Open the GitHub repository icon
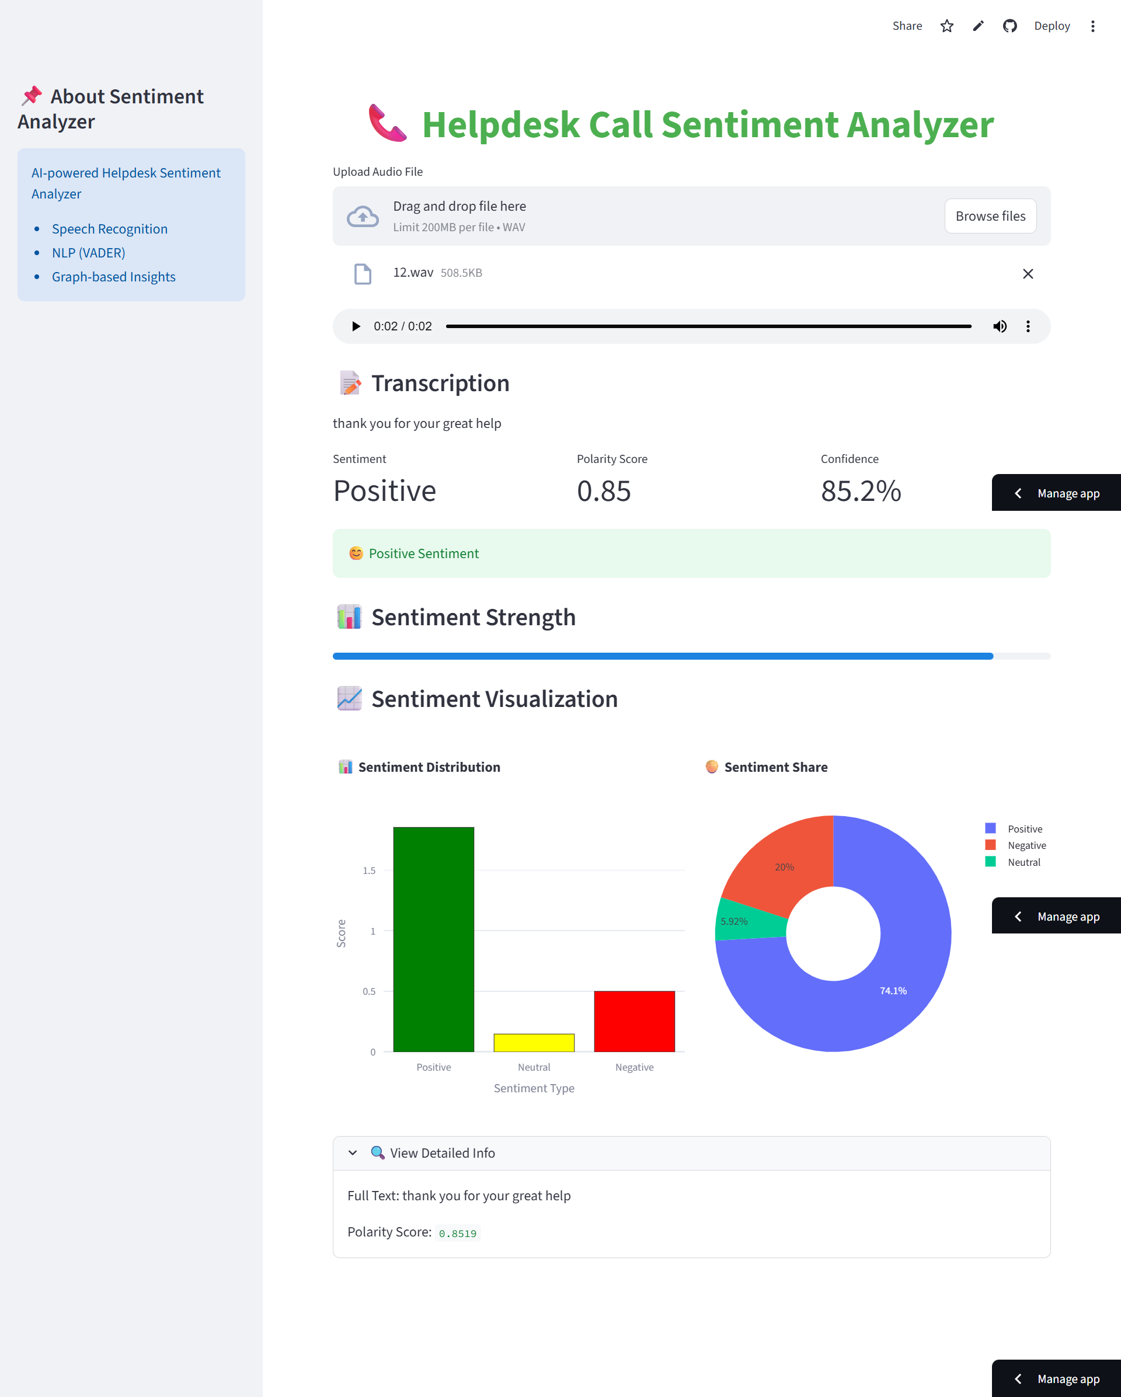This screenshot has width=1121, height=1397. (x=1009, y=26)
